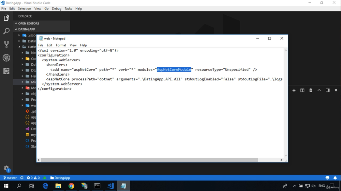Open Windows taskbar search
The height and width of the screenshot is (191, 341).
(19, 186)
